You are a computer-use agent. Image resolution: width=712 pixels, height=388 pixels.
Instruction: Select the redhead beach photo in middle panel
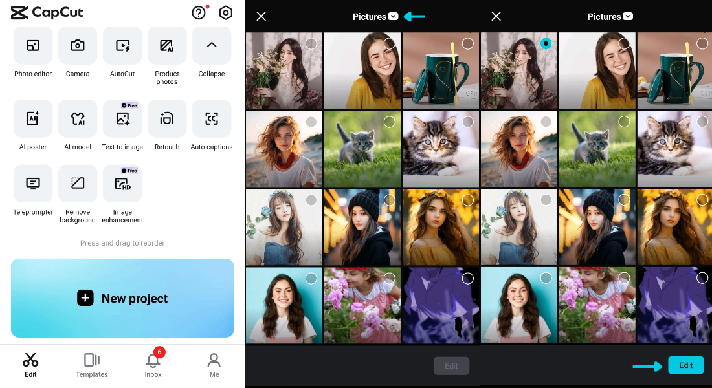coord(311,122)
